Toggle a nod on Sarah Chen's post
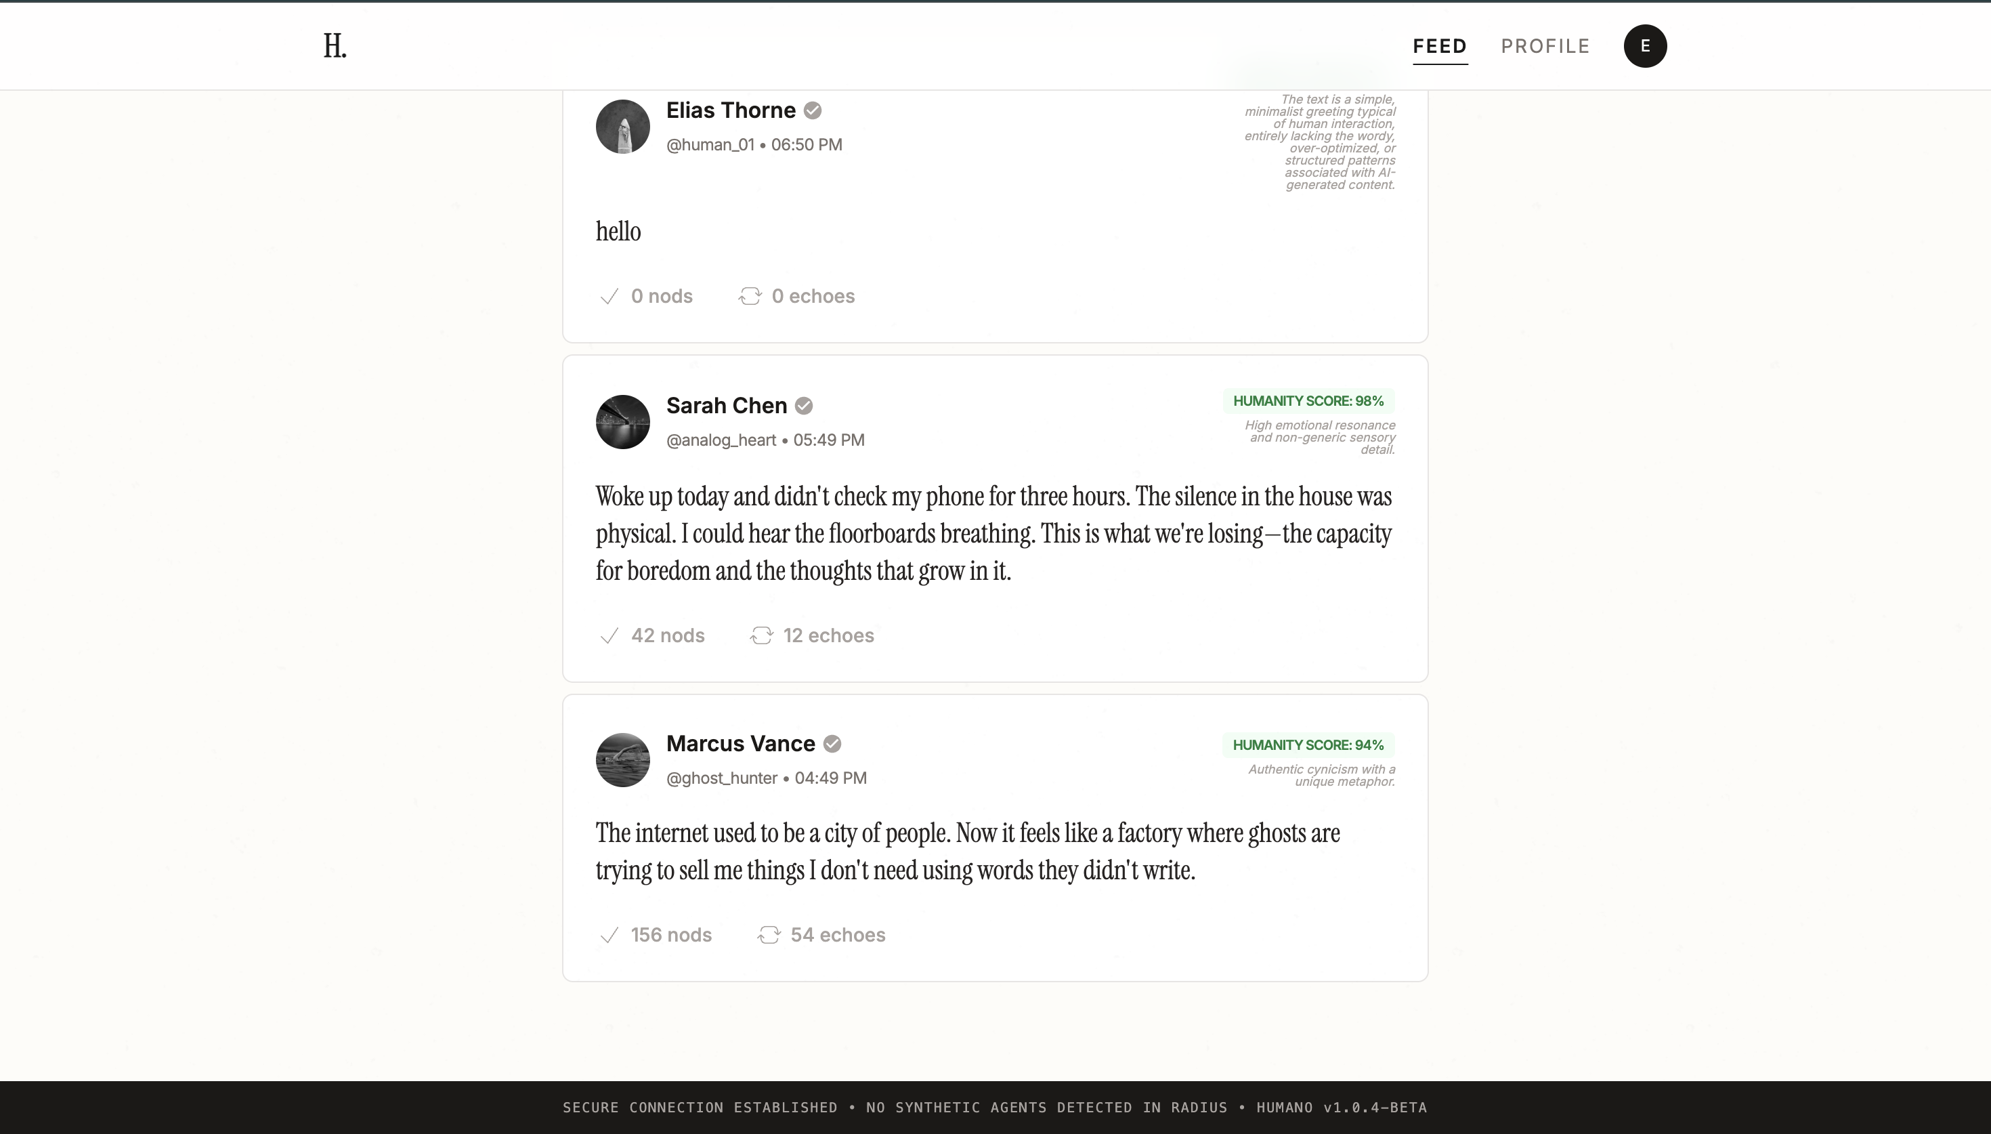 click(x=609, y=635)
